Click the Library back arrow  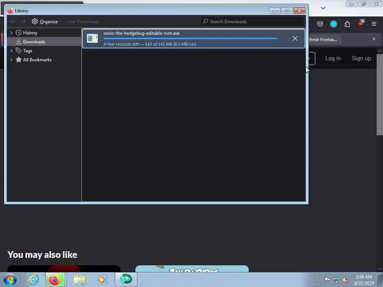click(13, 22)
